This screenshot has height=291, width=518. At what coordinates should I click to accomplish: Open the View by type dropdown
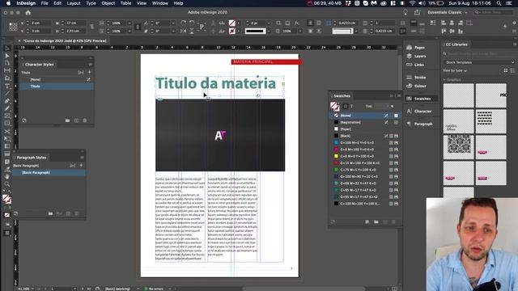pos(455,70)
